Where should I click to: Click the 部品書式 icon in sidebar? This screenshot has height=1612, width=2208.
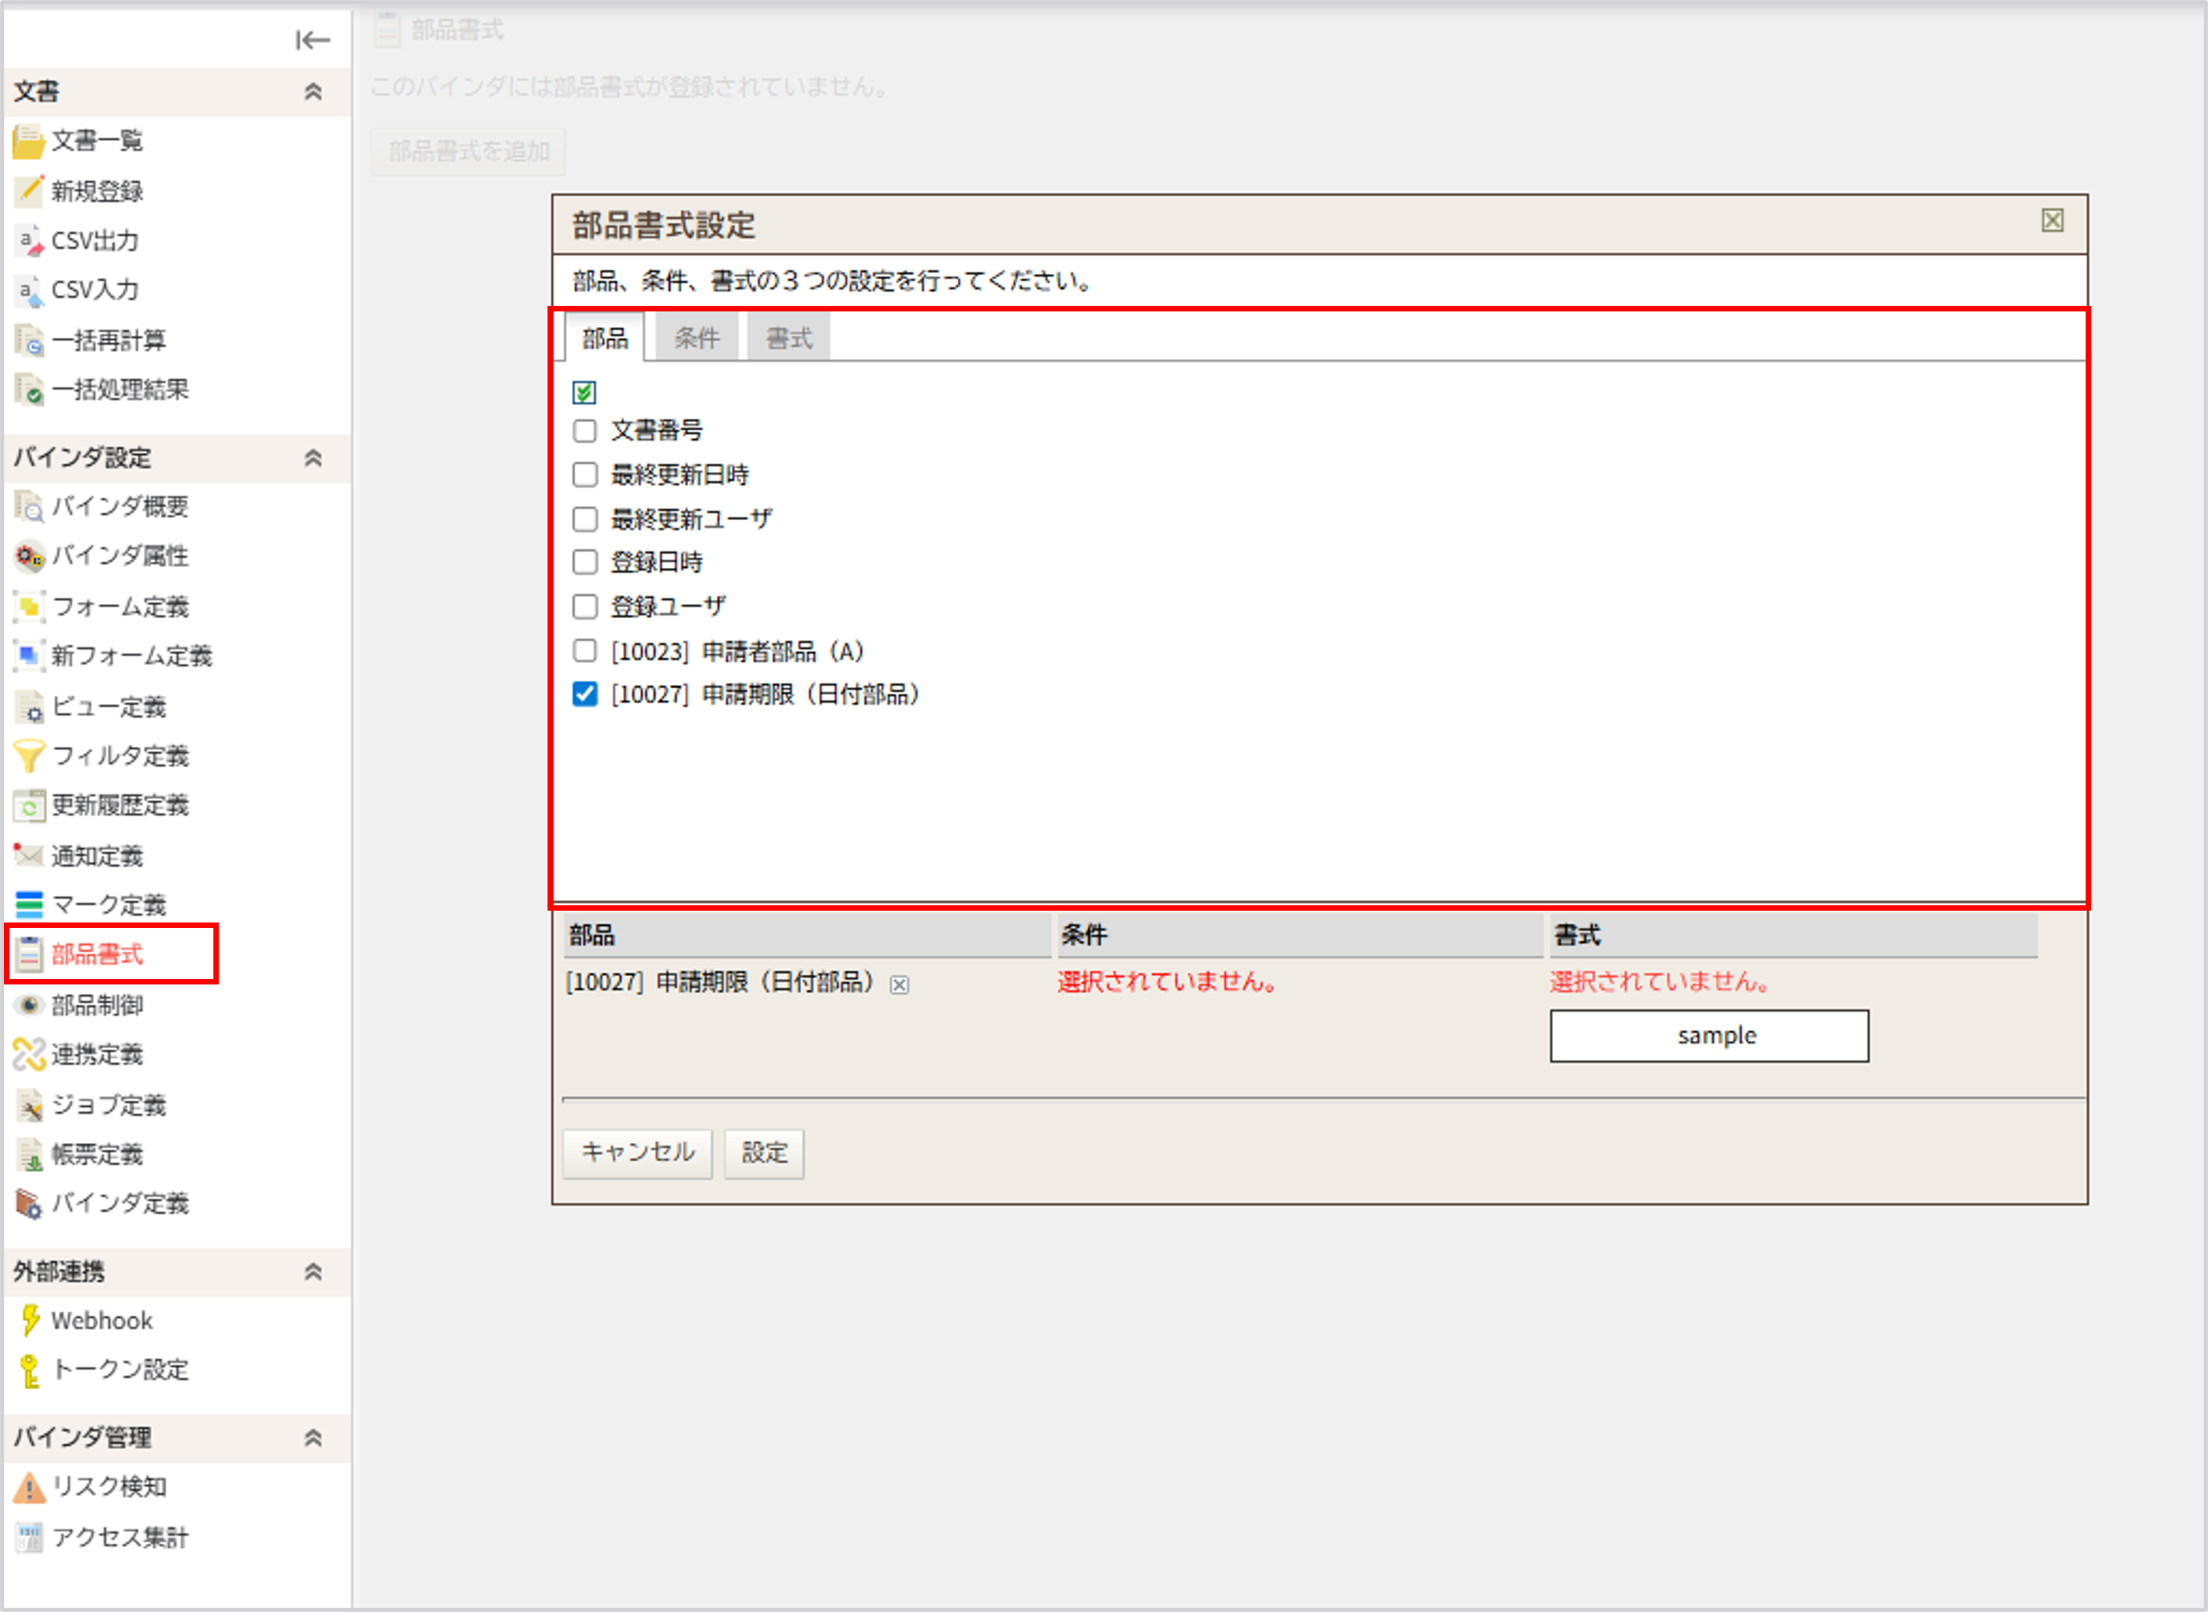click(28, 955)
